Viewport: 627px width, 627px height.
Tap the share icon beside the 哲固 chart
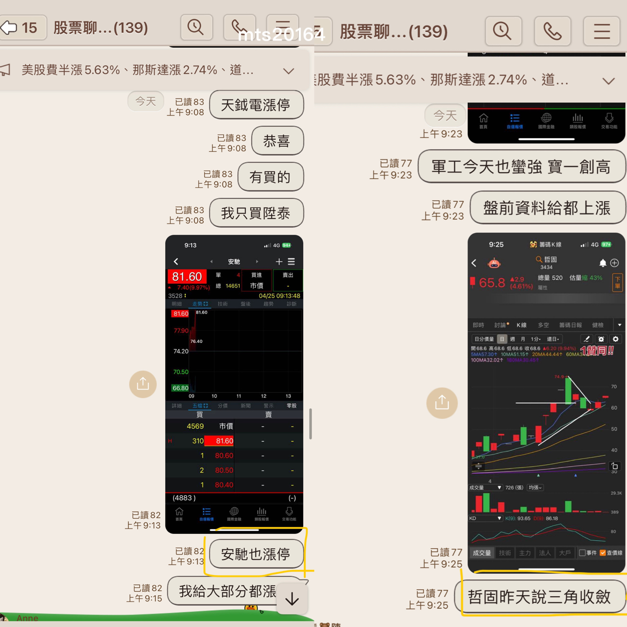pos(442,403)
